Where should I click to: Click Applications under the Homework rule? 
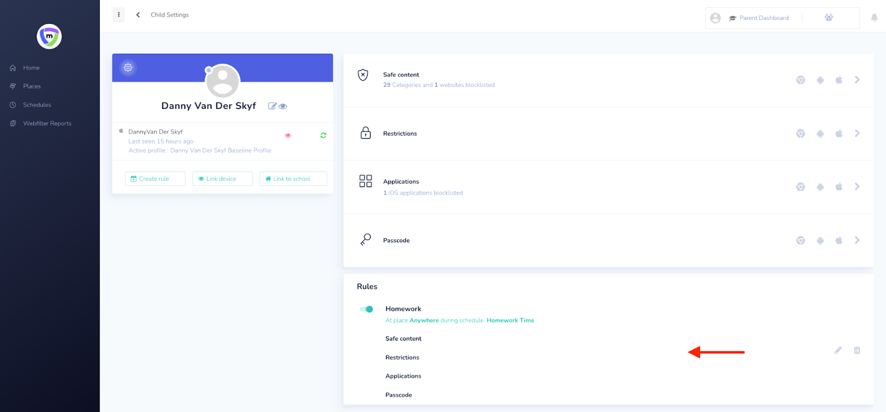pyautogui.click(x=404, y=376)
